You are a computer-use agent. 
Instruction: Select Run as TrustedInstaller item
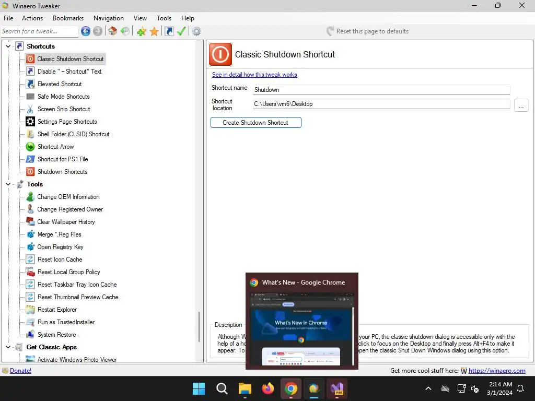[x=66, y=322]
